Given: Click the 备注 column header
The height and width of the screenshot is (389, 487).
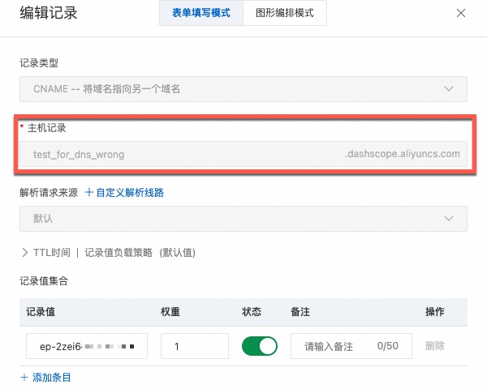Looking at the screenshot, I should [x=300, y=312].
